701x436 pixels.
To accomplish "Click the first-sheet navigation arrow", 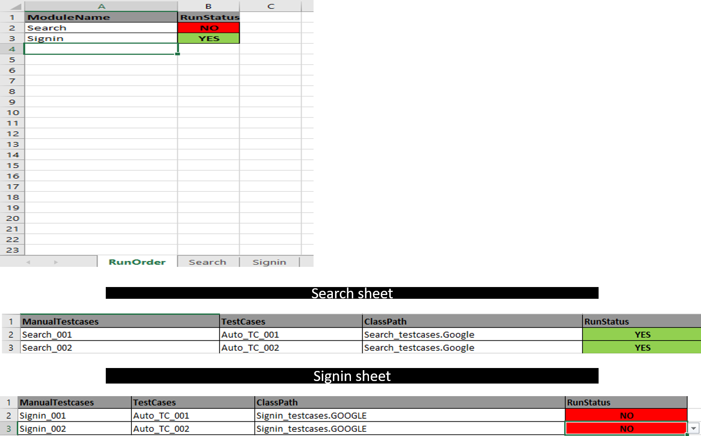I will [x=28, y=261].
